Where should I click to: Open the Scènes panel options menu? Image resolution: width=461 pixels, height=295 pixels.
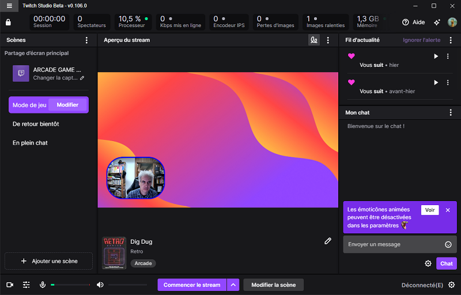coord(86,40)
